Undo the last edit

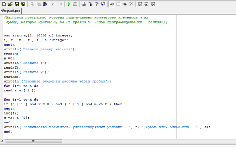pos(53,4)
